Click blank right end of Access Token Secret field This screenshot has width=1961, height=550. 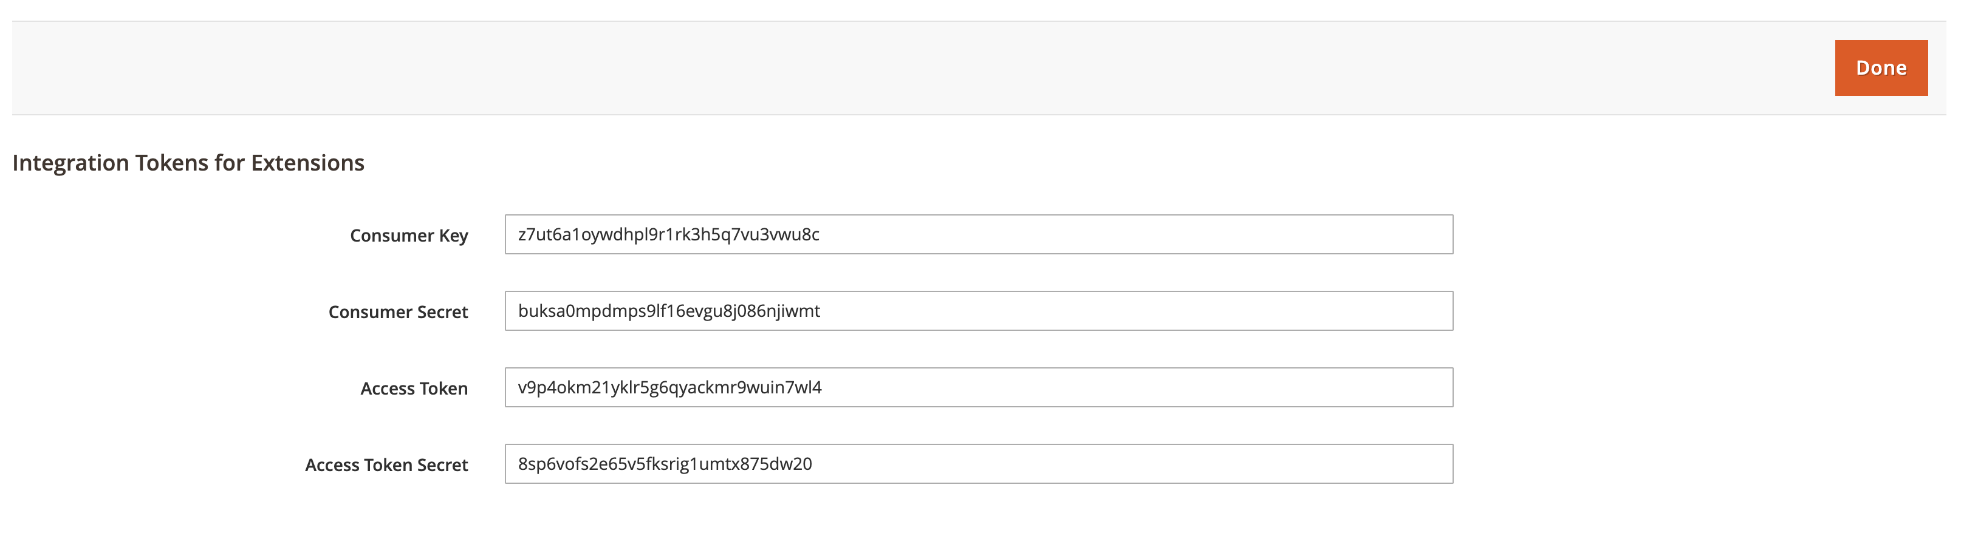[1371, 464]
